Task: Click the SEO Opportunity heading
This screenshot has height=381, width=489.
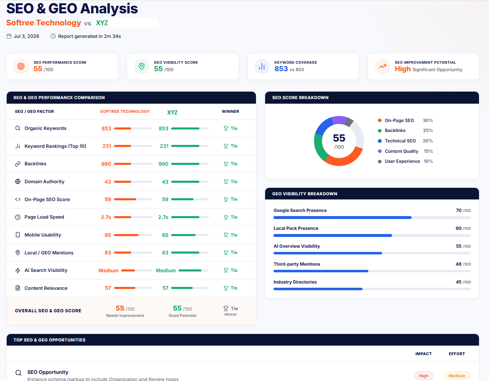Action: 48,372
